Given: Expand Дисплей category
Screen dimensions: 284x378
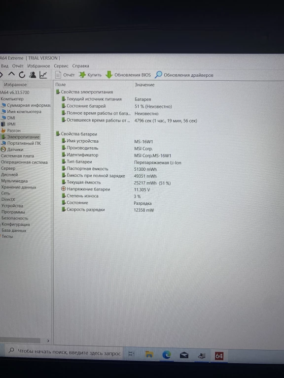Looking at the screenshot, I should [x=9, y=175].
